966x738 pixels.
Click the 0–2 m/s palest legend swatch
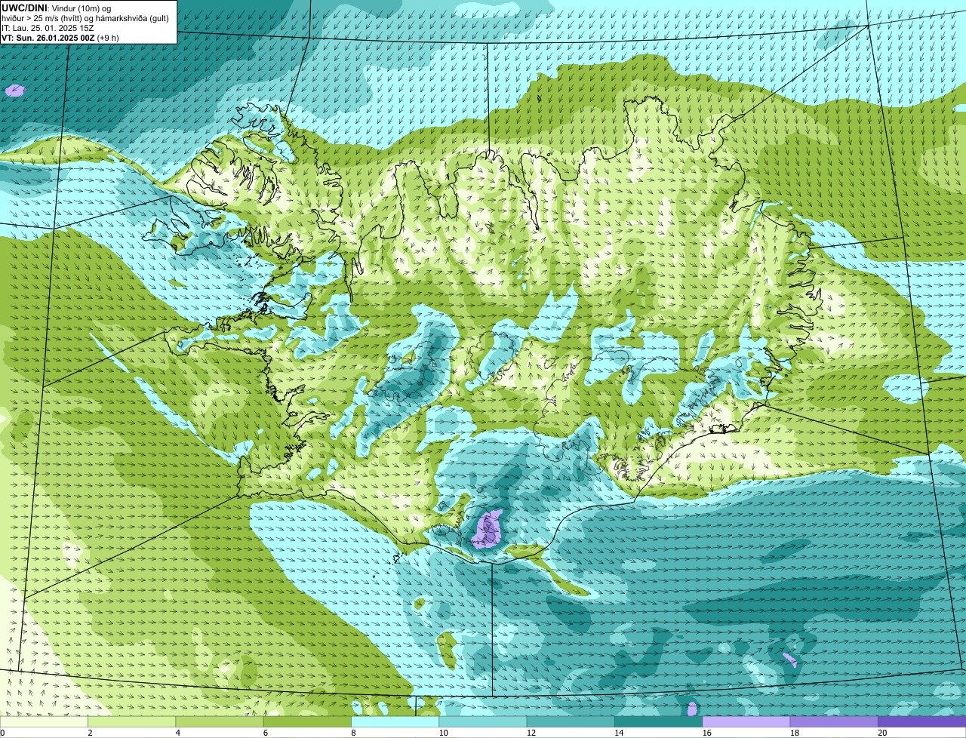coord(44,721)
